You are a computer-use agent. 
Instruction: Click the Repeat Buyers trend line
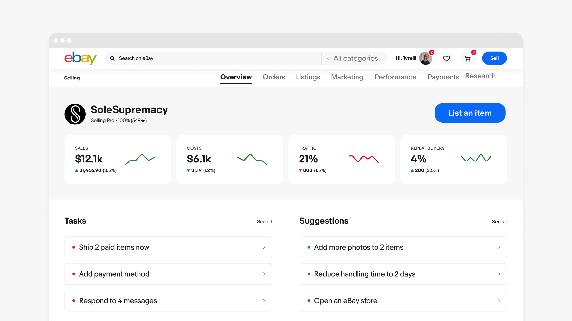pyautogui.click(x=476, y=158)
